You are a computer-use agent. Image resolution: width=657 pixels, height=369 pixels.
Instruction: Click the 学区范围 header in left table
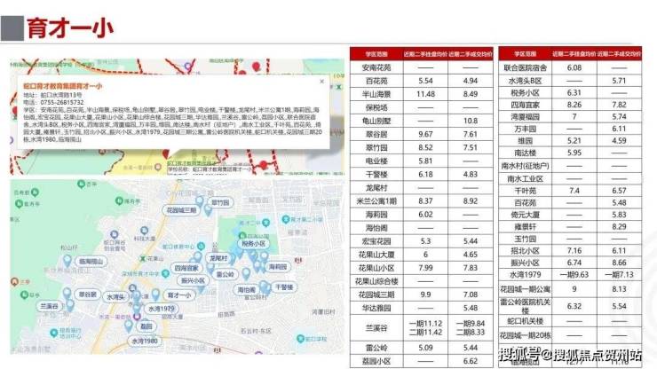point(376,54)
